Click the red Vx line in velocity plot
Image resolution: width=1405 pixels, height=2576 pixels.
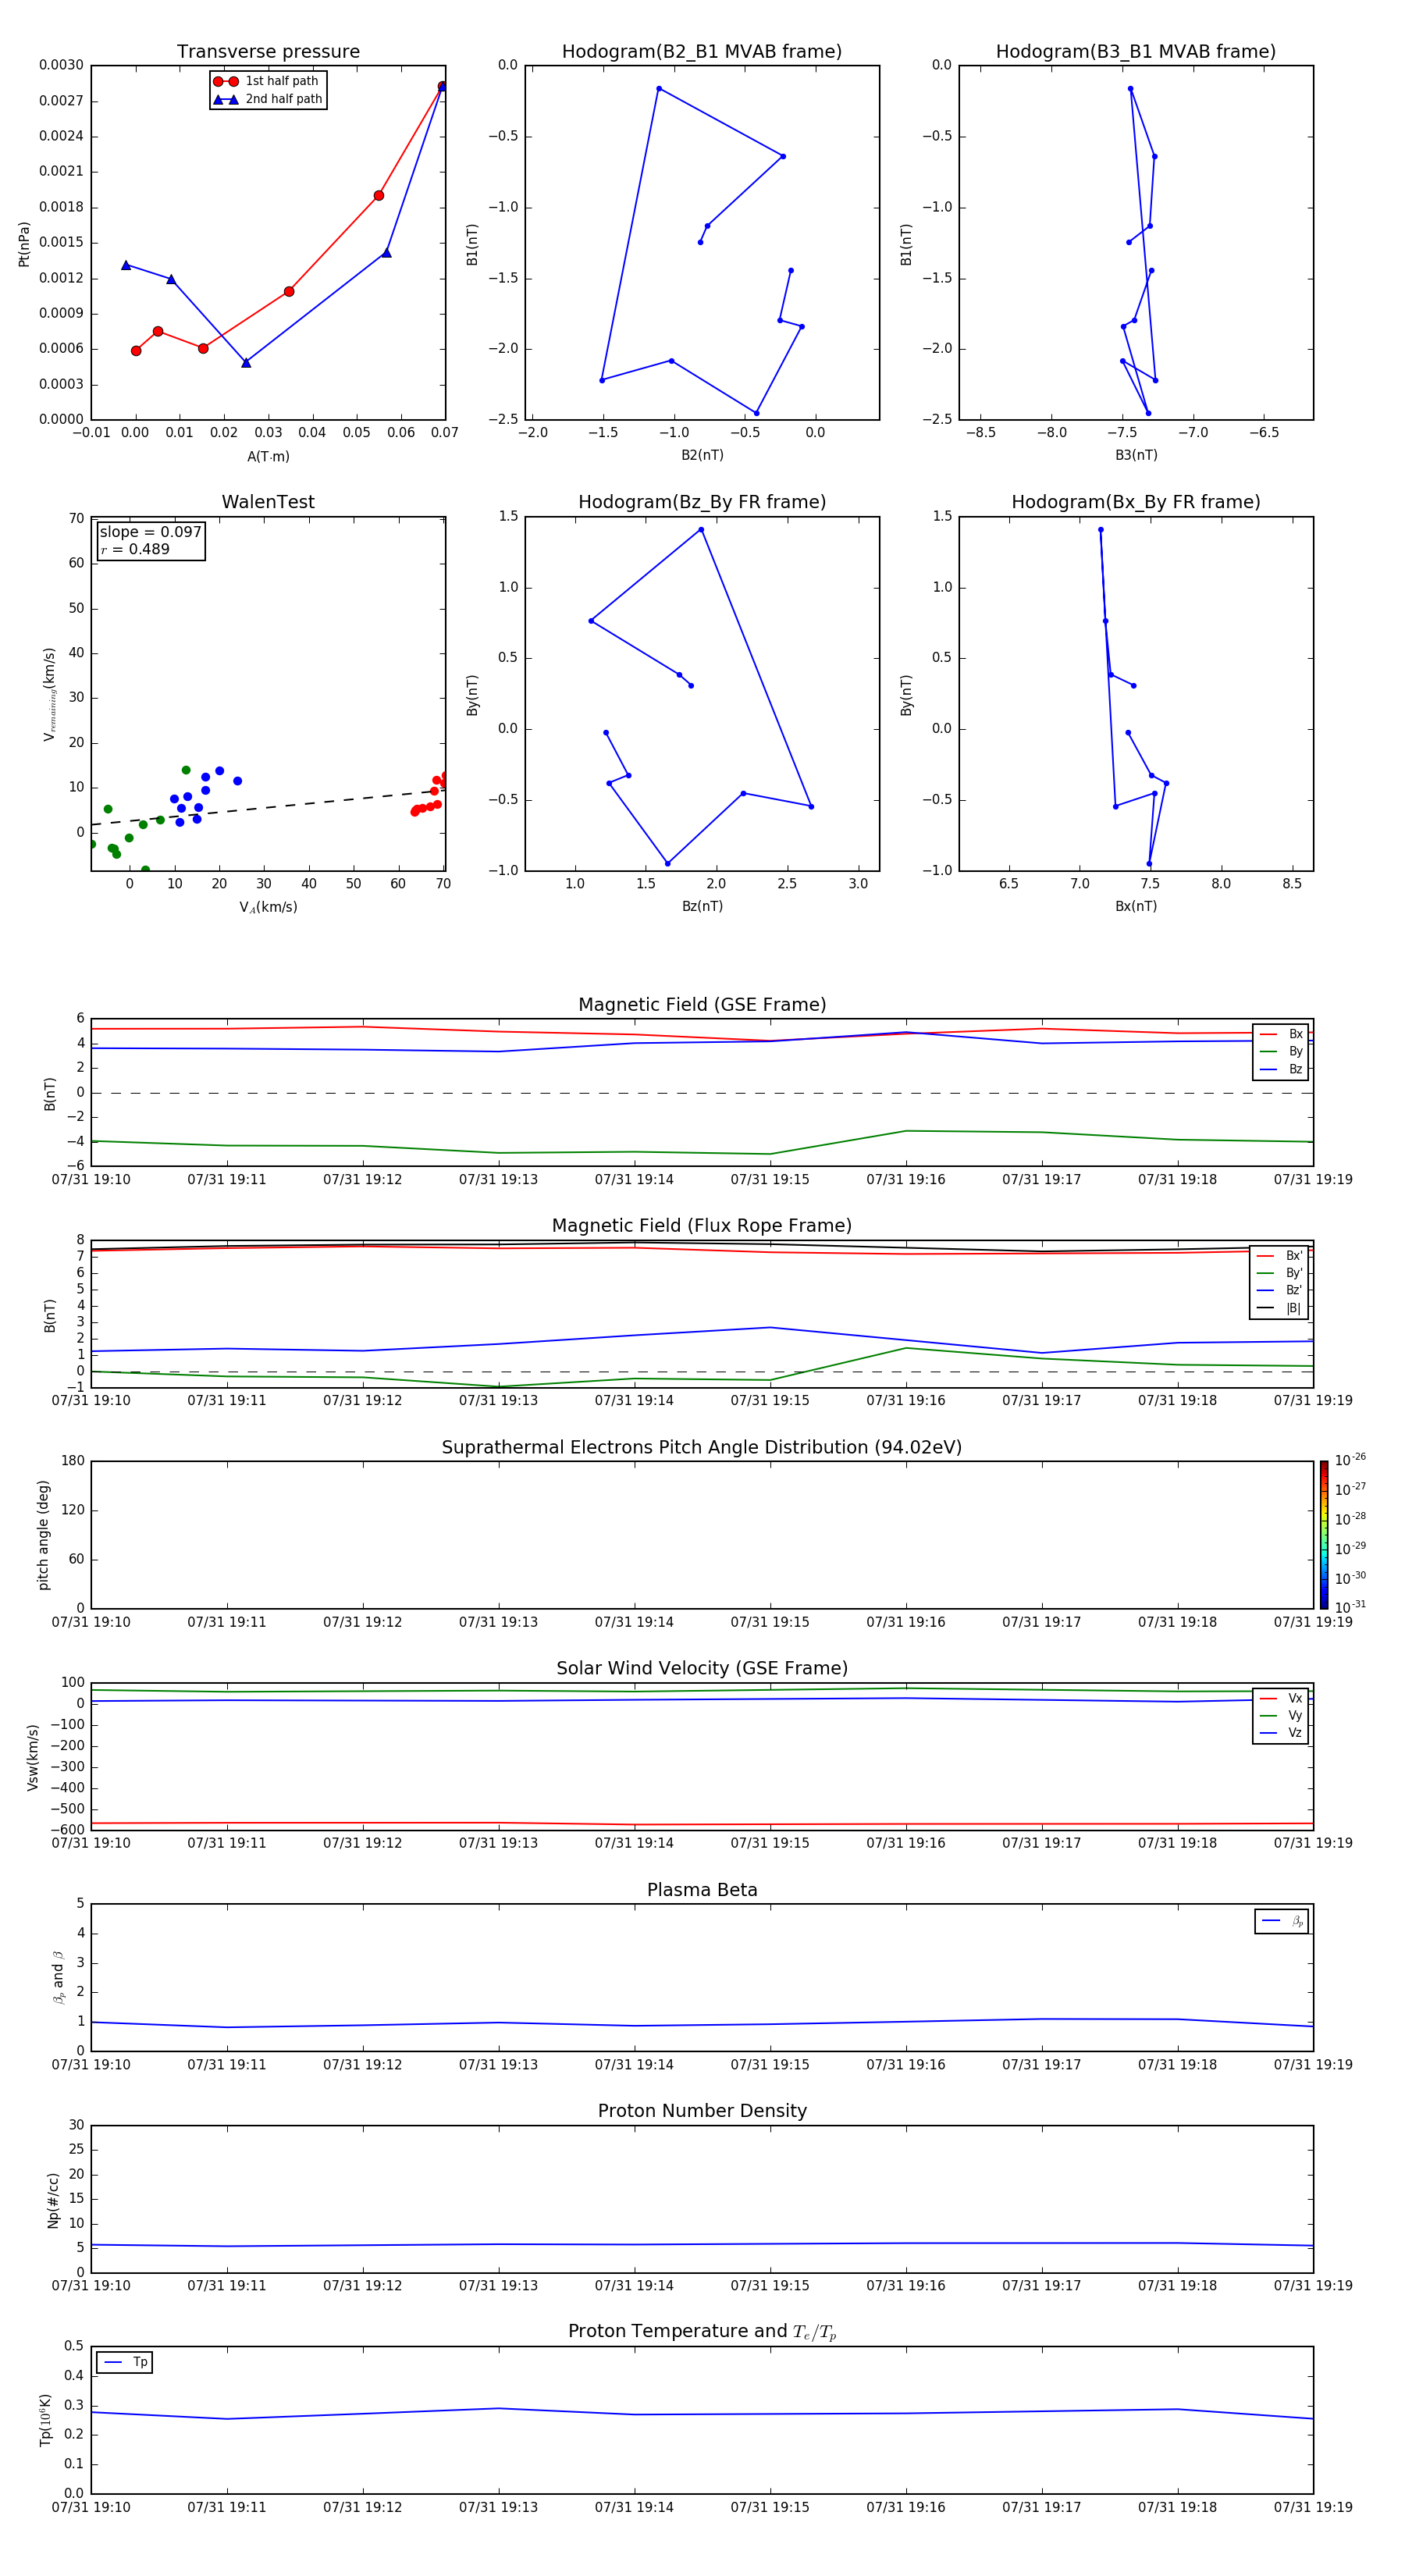point(702,1824)
